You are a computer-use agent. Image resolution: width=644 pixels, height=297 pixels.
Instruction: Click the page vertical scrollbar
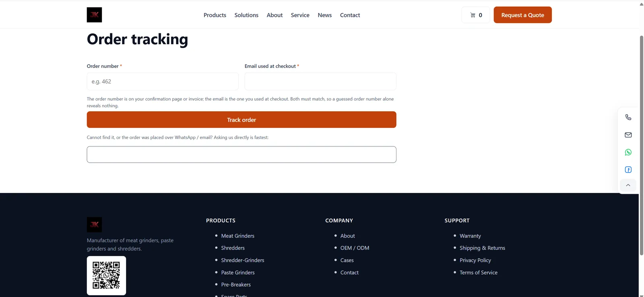tap(641, 145)
